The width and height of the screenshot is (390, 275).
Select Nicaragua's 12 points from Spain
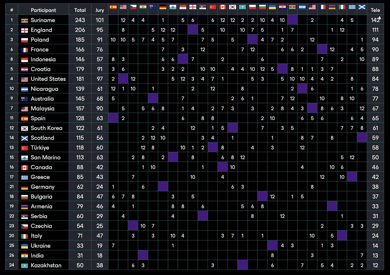(x=113, y=89)
